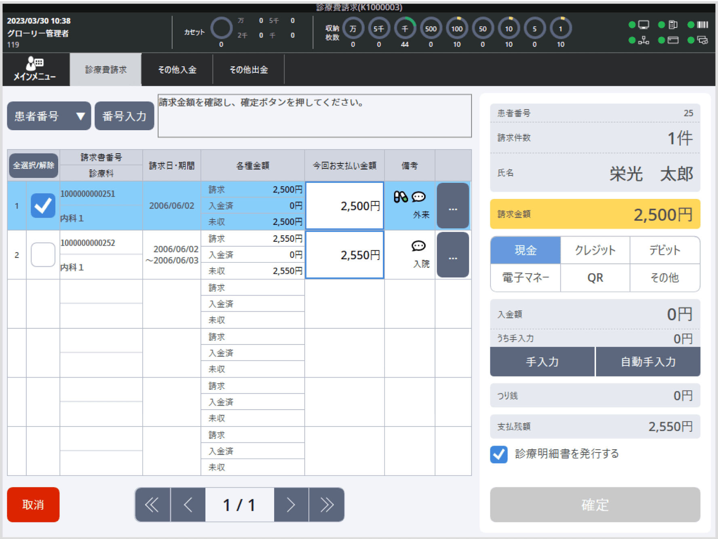718x539 pixels.
Task: Click the 請求日・期間 column header
Action: pos(172,165)
